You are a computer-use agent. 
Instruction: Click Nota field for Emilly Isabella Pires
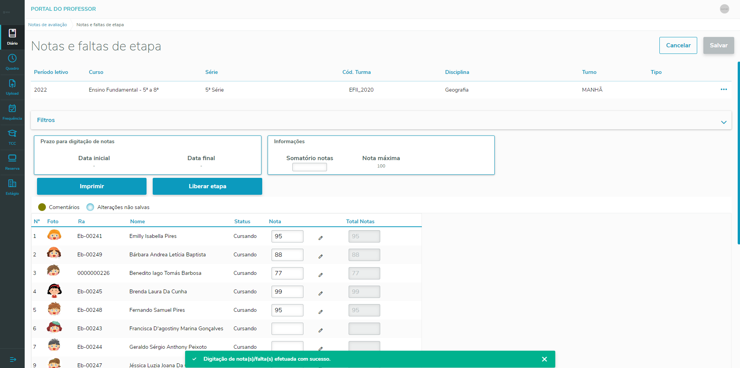(x=287, y=236)
